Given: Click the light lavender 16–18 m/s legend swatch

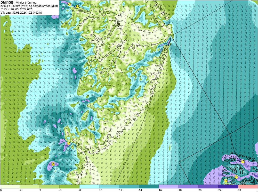Looking at the screenshot, I should point(169,187).
